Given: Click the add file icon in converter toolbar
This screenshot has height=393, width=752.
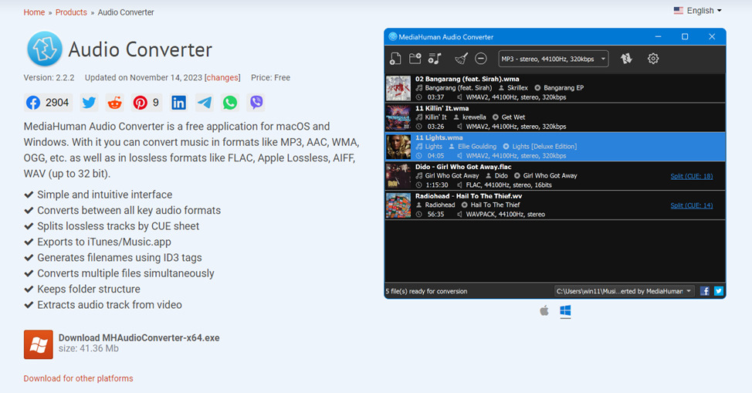Looking at the screenshot, I should click(x=395, y=59).
